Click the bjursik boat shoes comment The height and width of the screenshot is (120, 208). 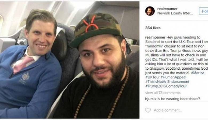173,99
